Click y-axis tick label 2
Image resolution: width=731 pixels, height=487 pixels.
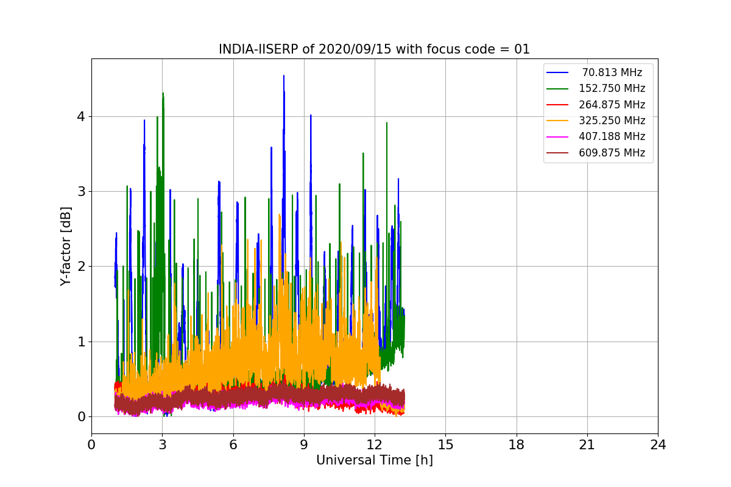tap(80, 267)
